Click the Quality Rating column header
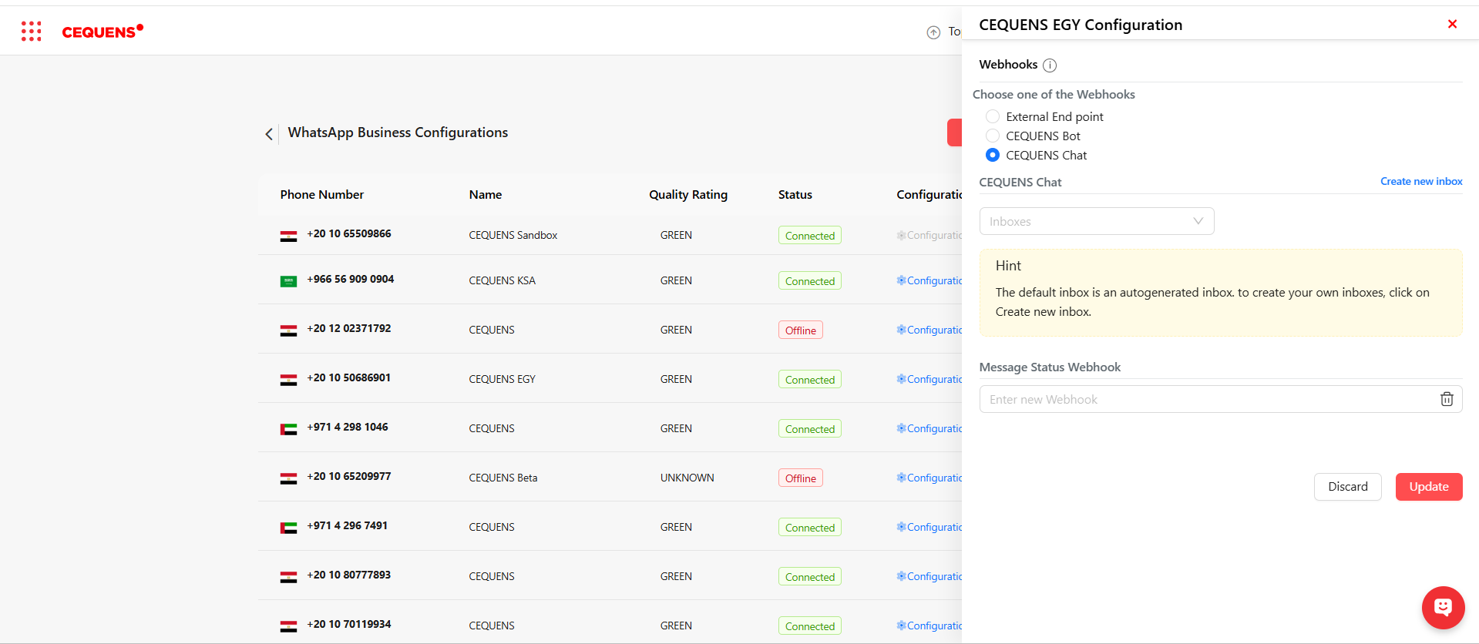This screenshot has width=1479, height=644. click(688, 195)
